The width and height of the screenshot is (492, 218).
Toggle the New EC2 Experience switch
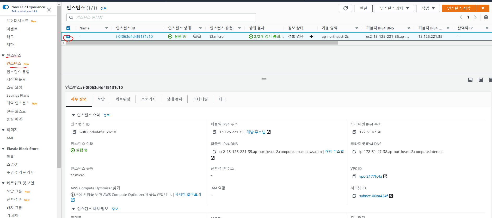6,7
